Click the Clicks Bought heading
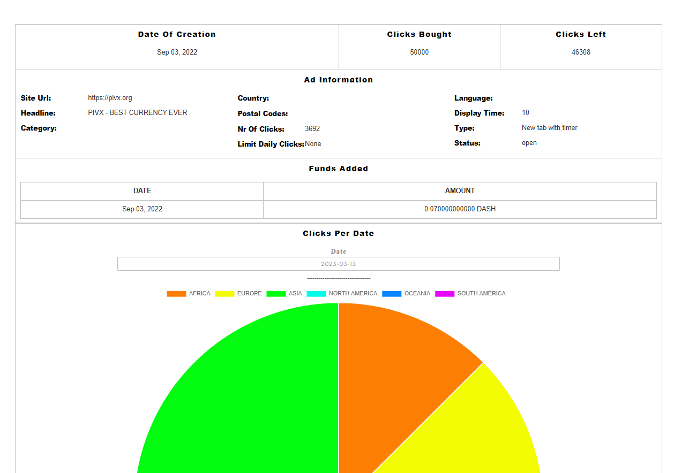Viewport: 689px width, 473px height. (420, 34)
